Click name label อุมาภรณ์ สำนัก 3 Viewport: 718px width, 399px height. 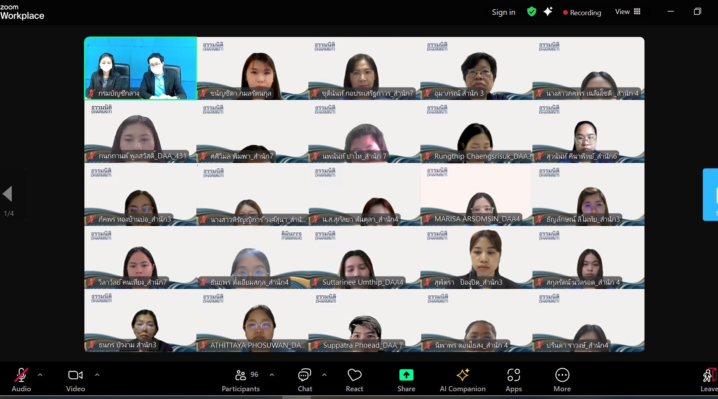[459, 93]
